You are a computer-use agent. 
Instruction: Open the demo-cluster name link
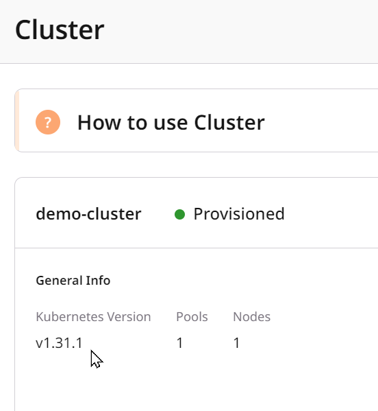point(88,214)
